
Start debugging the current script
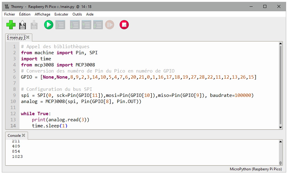pos(60,25)
